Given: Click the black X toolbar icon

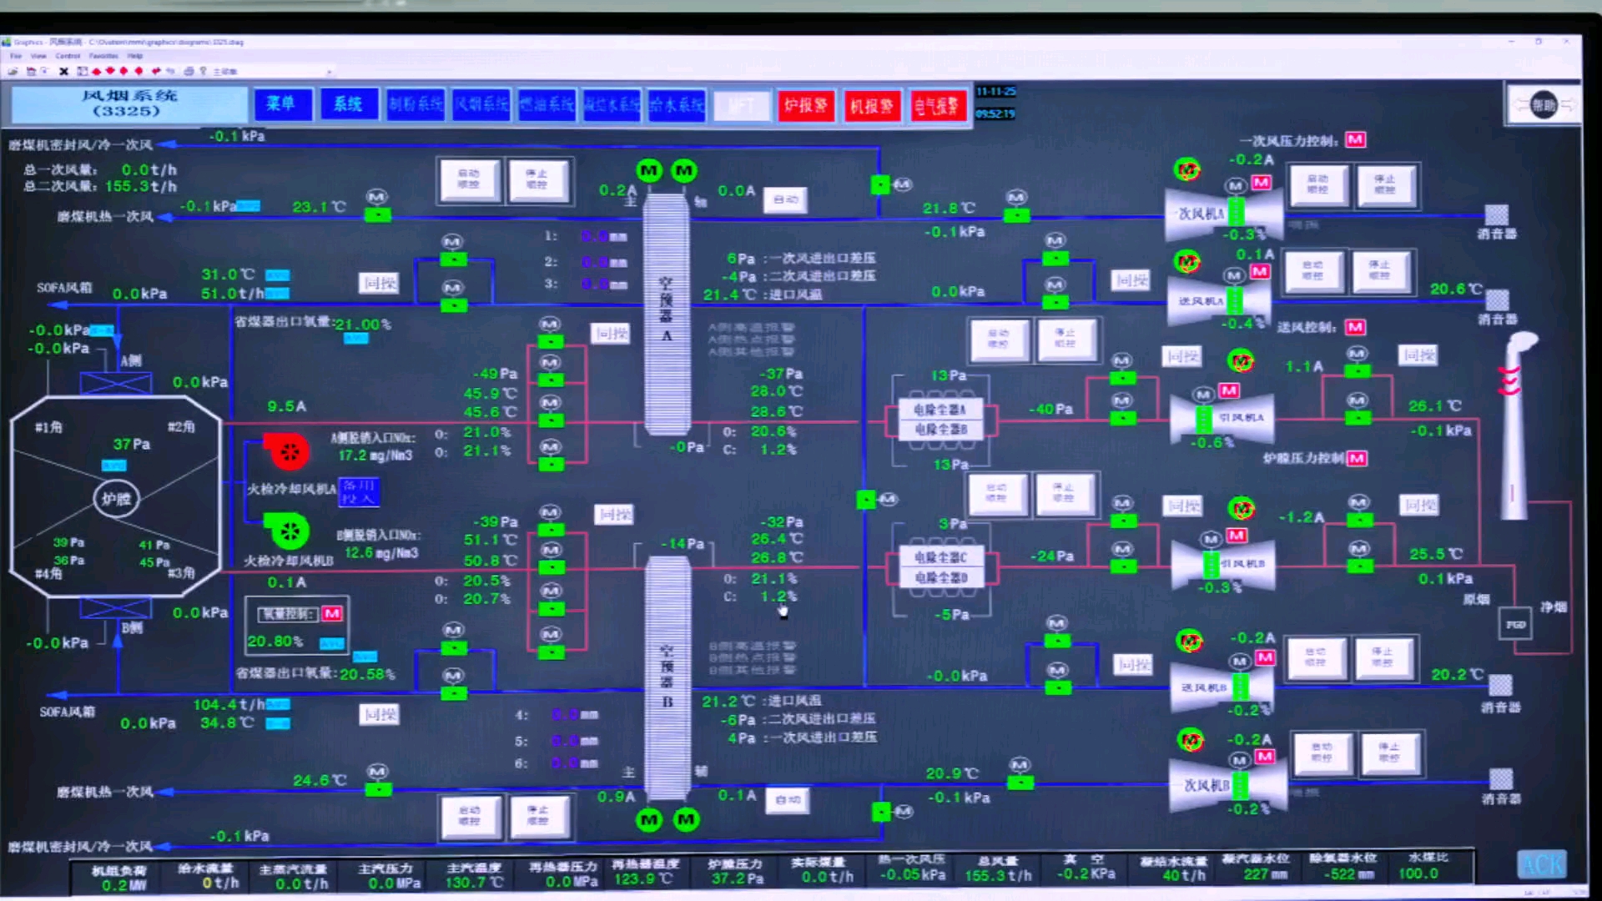Looking at the screenshot, I should 63,72.
